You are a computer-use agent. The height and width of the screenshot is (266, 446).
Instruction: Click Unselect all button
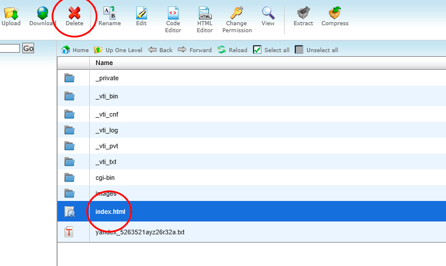click(316, 50)
